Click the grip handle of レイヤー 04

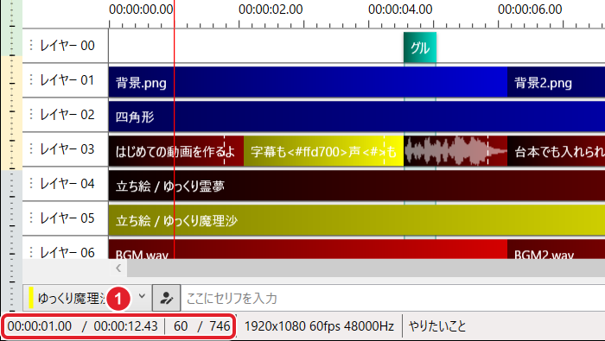31,183
